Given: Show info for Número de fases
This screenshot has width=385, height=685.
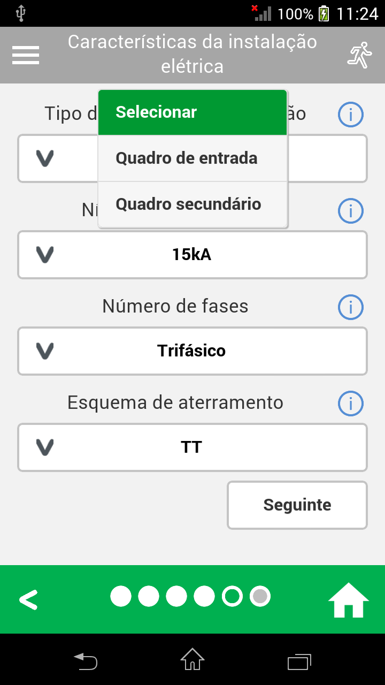Looking at the screenshot, I should (x=351, y=307).
